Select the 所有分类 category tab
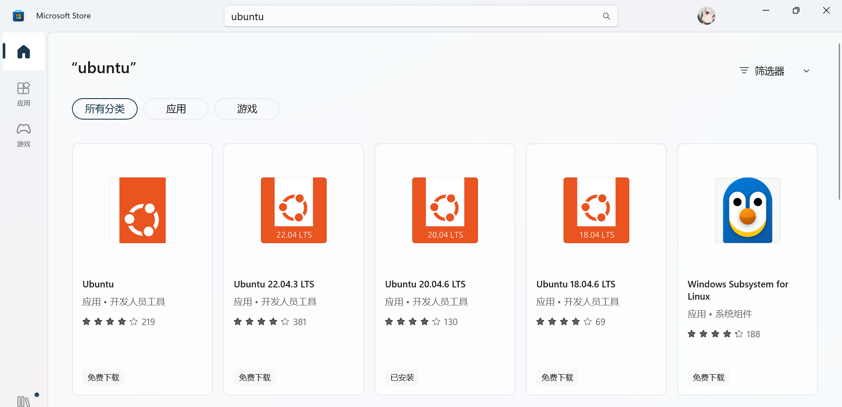Screen dimensions: 842x407 pos(105,109)
